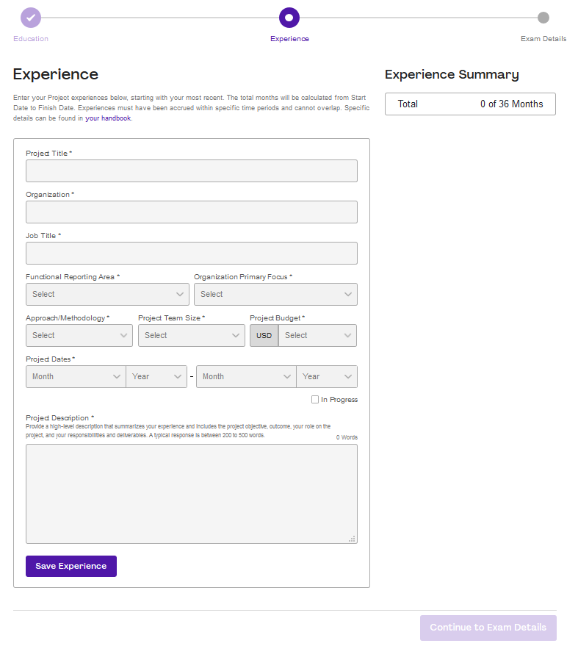Click the Project Title input field
Screen dimensions: 578x657
(191, 170)
